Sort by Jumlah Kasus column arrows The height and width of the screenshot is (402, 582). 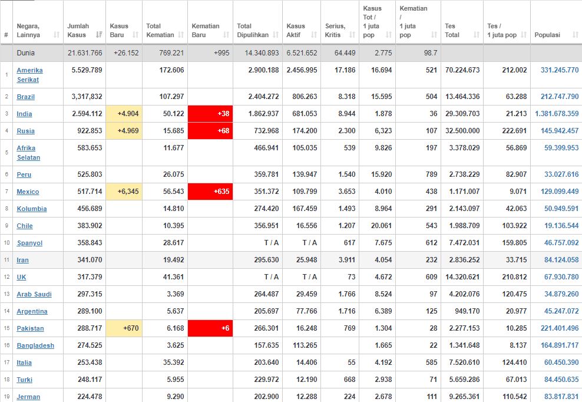[x=99, y=35]
